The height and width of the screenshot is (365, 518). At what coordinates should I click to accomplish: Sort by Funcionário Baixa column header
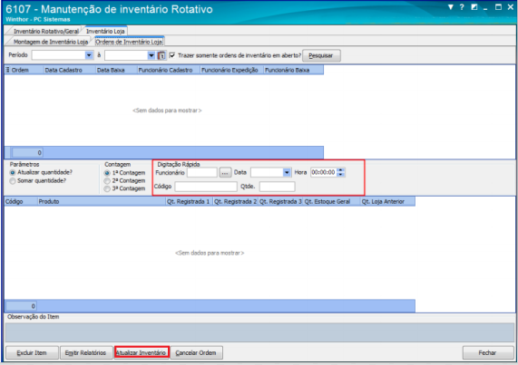tap(293, 70)
